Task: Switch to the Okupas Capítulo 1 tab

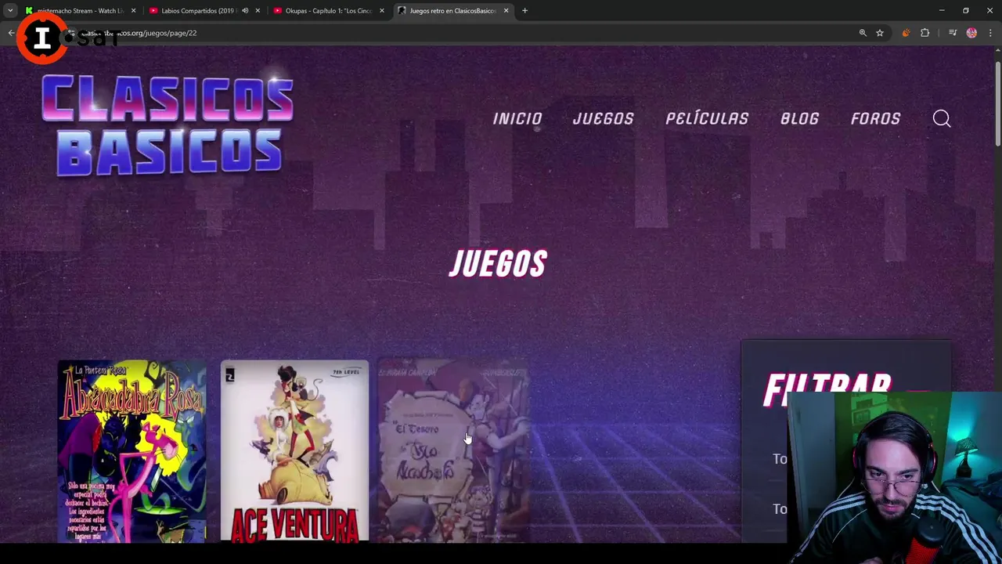Action: [x=327, y=11]
